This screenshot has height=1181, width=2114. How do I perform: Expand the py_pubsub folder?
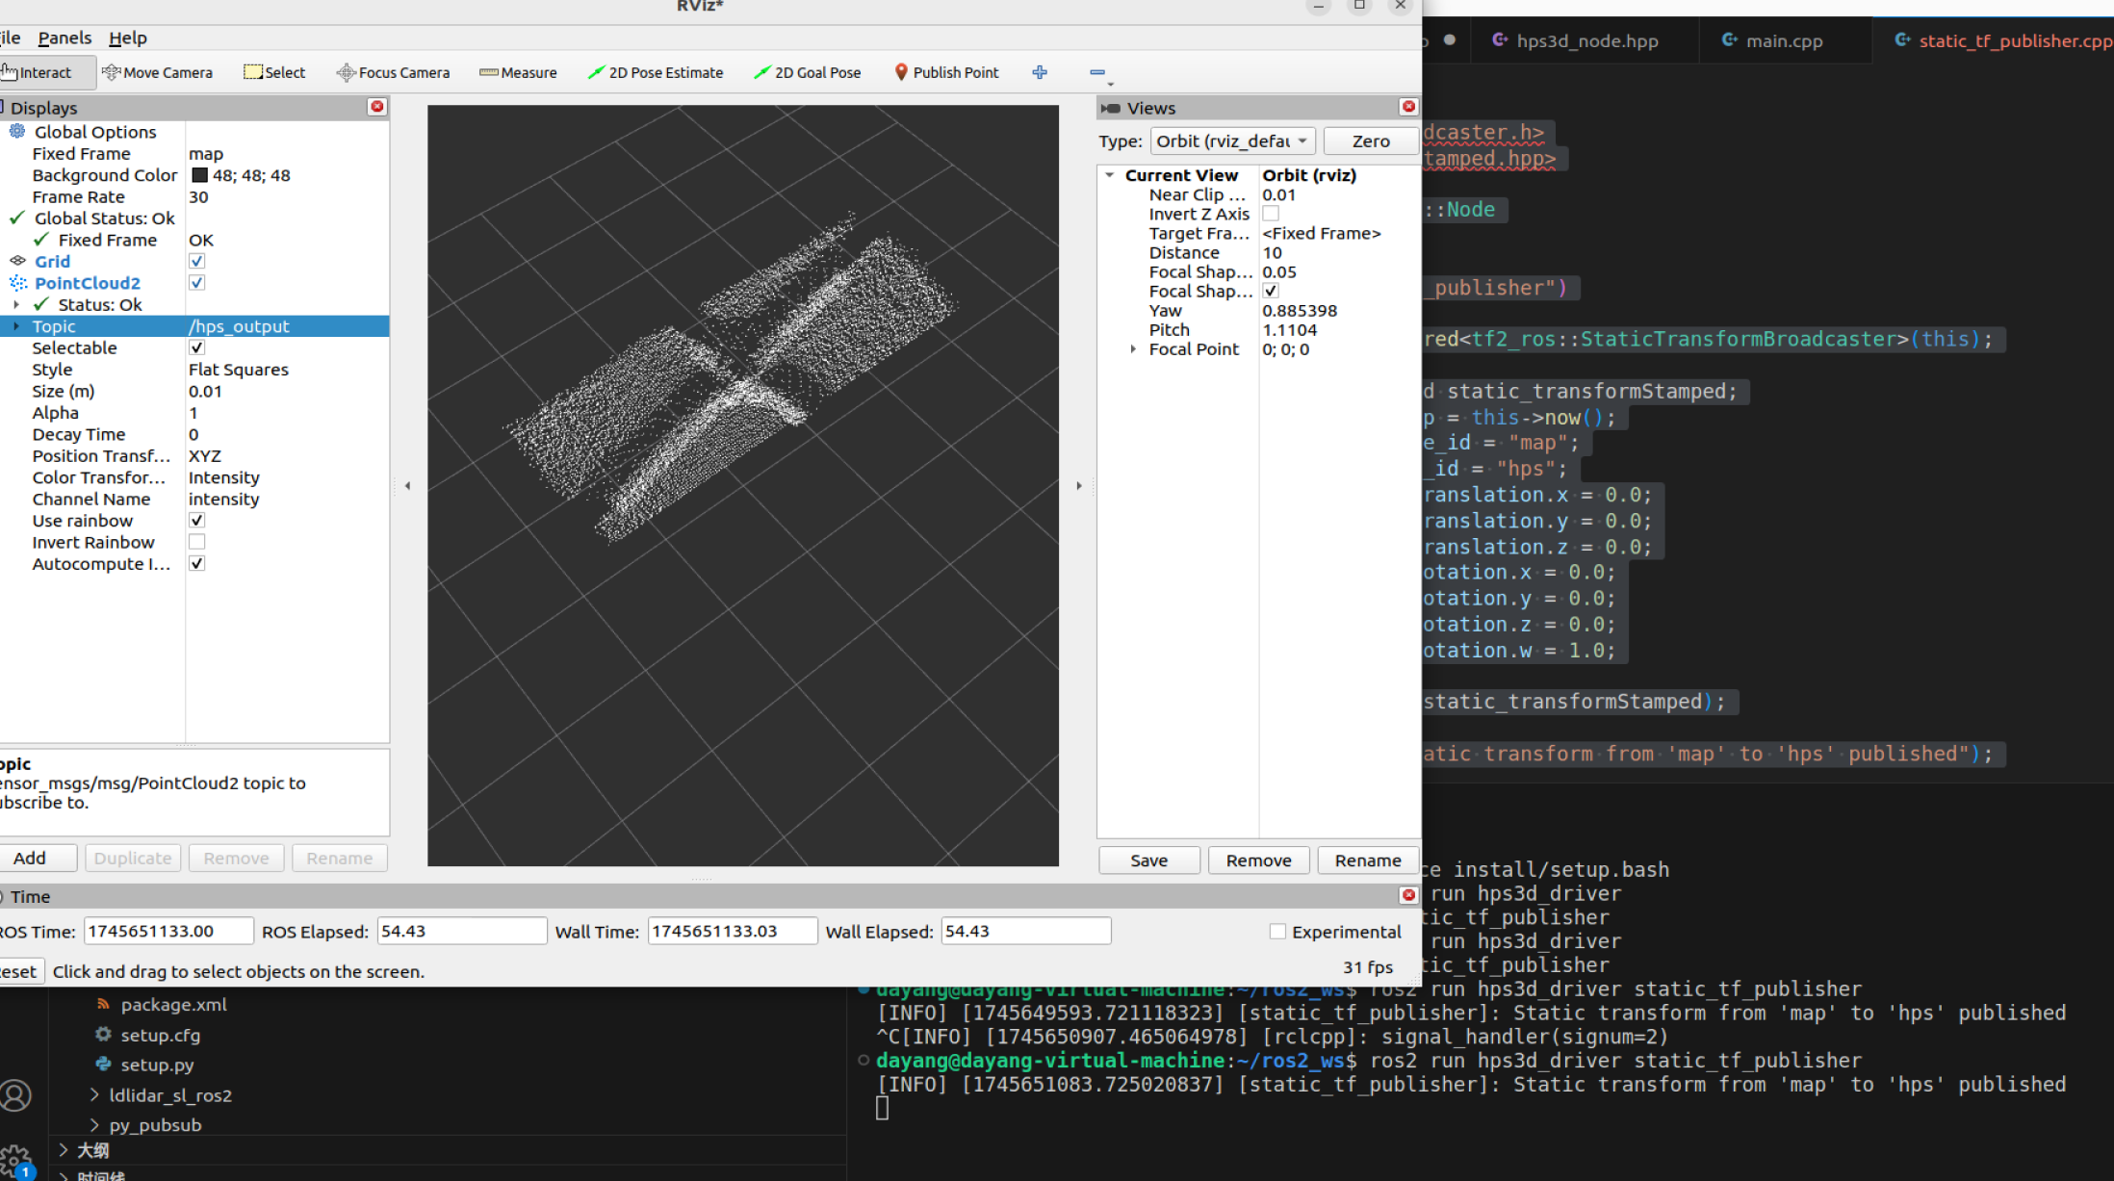click(94, 1124)
